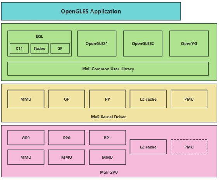Click the PP box in kernel driver
The image size is (219, 180).
click(x=107, y=99)
